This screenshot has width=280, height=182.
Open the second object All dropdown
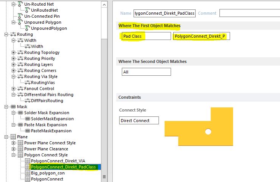coord(146,72)
